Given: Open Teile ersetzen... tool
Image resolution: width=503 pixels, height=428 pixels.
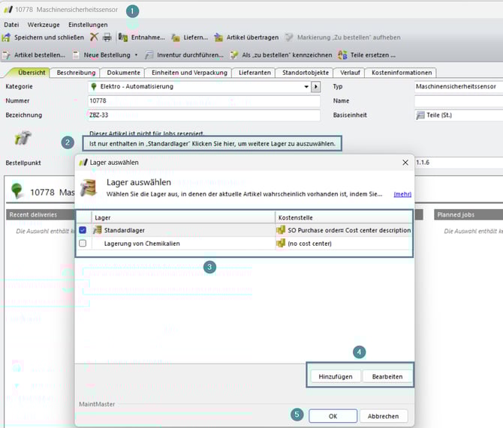Looking at the screenshot, I should [366, 55].
